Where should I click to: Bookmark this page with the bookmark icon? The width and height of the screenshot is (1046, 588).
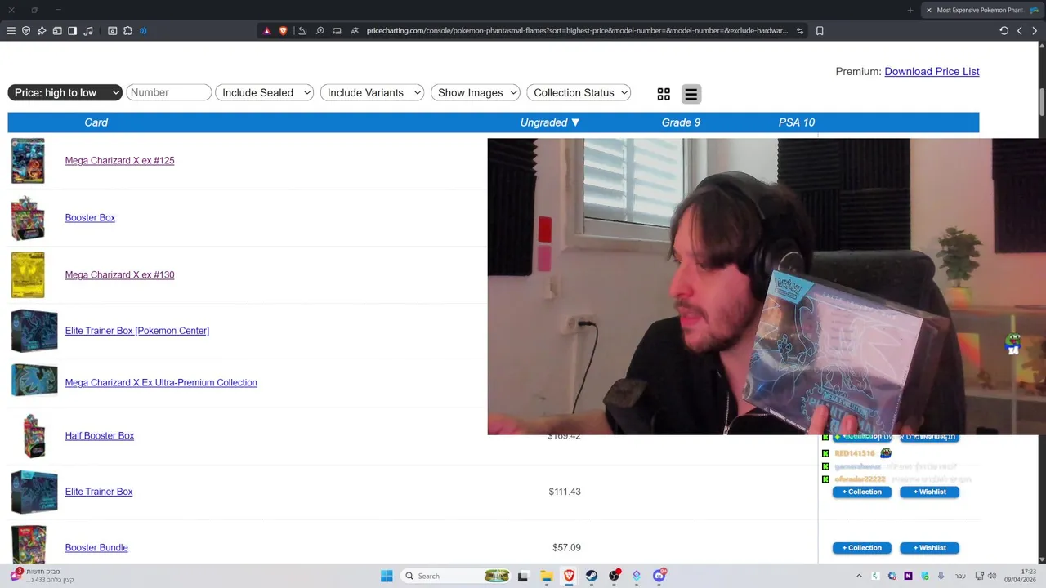(x=820, y=31)
